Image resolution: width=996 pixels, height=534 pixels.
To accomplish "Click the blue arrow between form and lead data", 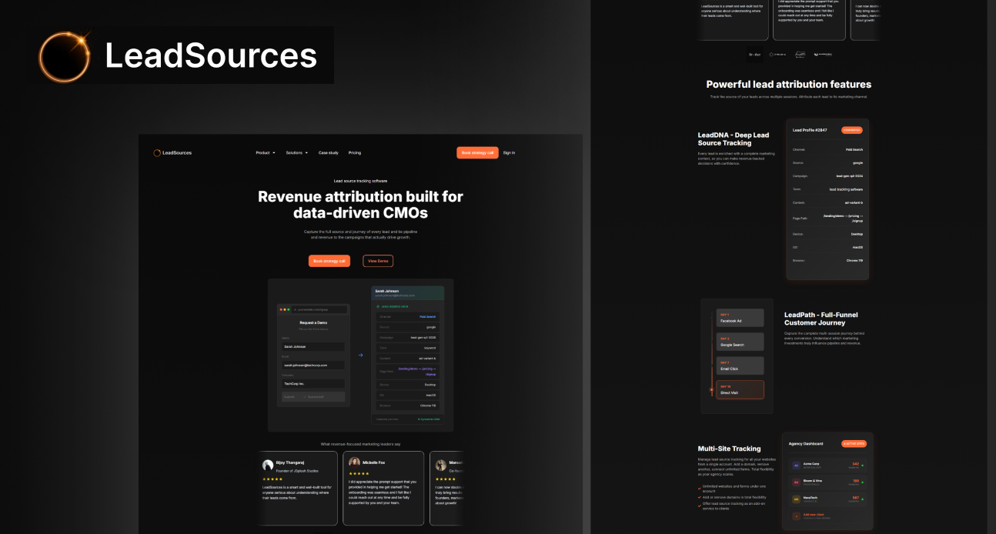I will [360, 355].
